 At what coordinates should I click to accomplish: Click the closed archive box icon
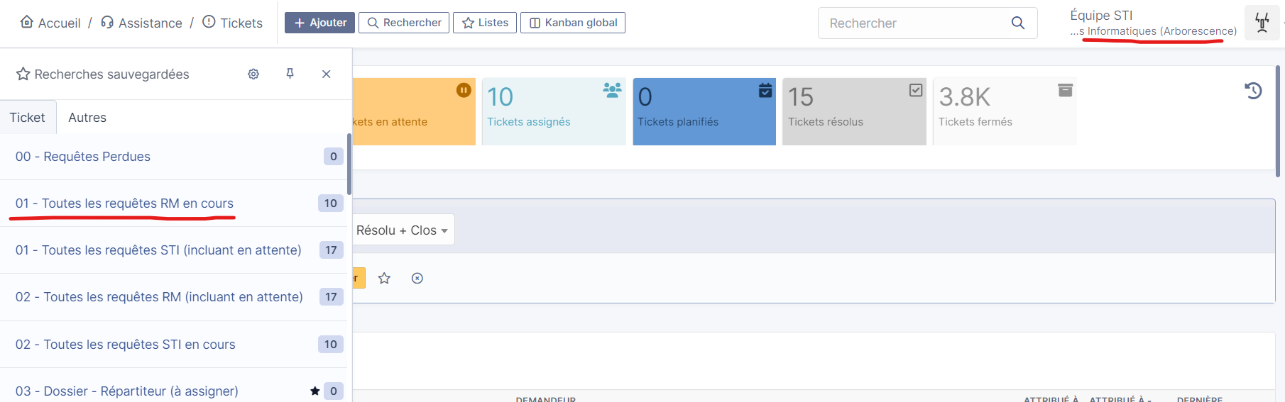1065,90
